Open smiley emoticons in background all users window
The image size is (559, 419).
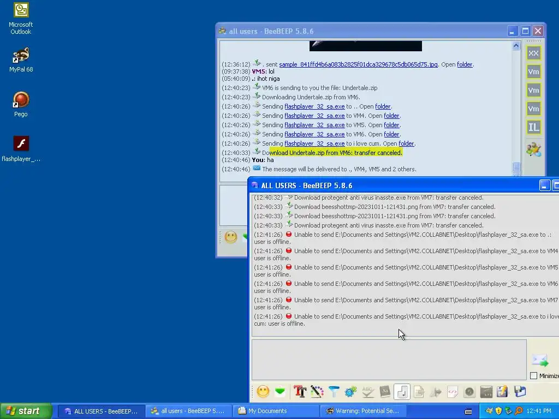(231, 237)
